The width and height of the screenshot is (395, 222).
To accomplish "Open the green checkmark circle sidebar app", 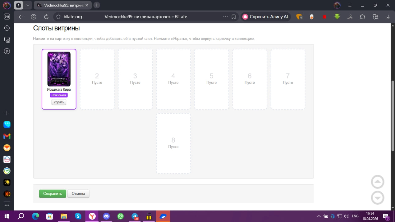I will pyautogui.click(x=7, y=171).
